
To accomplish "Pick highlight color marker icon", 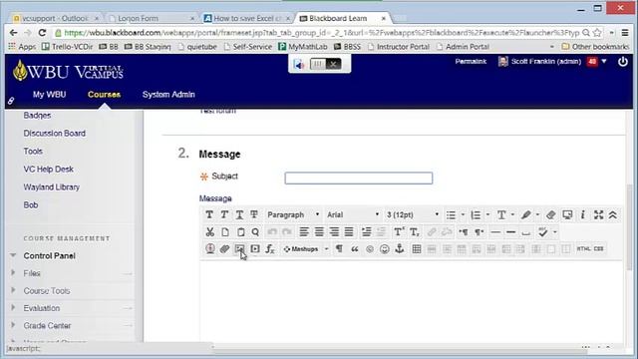I will [x=525, y=215].
